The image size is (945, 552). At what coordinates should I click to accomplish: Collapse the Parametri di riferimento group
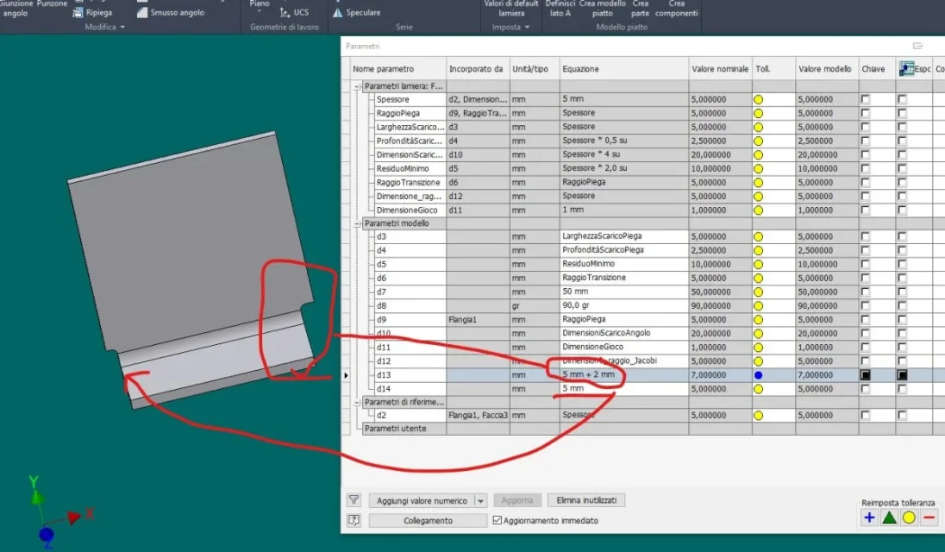pyautogui.click(x=357, y=402)
